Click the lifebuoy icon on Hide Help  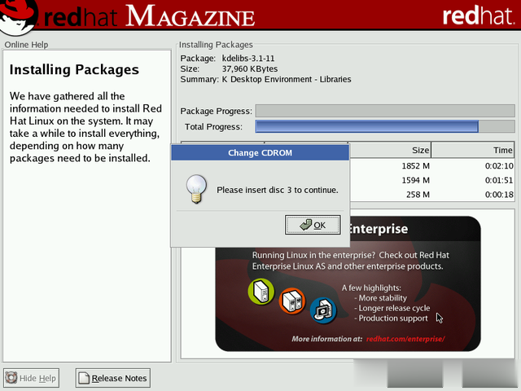11,378
